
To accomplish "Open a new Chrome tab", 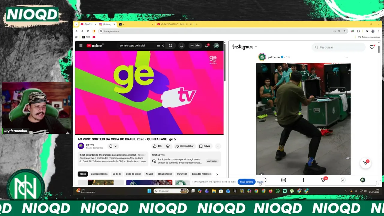I will [196, 24].
